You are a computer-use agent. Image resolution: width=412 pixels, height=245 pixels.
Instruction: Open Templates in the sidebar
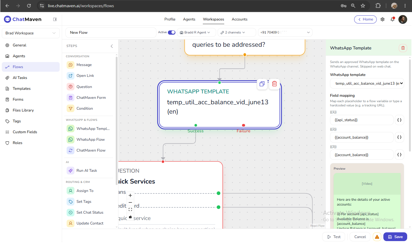click(x=31, y=89)
